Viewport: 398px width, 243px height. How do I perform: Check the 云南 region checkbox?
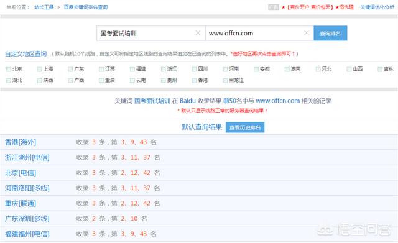pos(132,80)
